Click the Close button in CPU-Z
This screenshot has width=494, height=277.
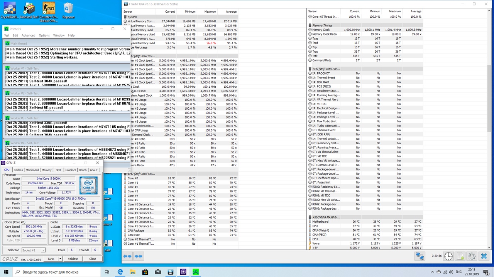pos(93,259)
